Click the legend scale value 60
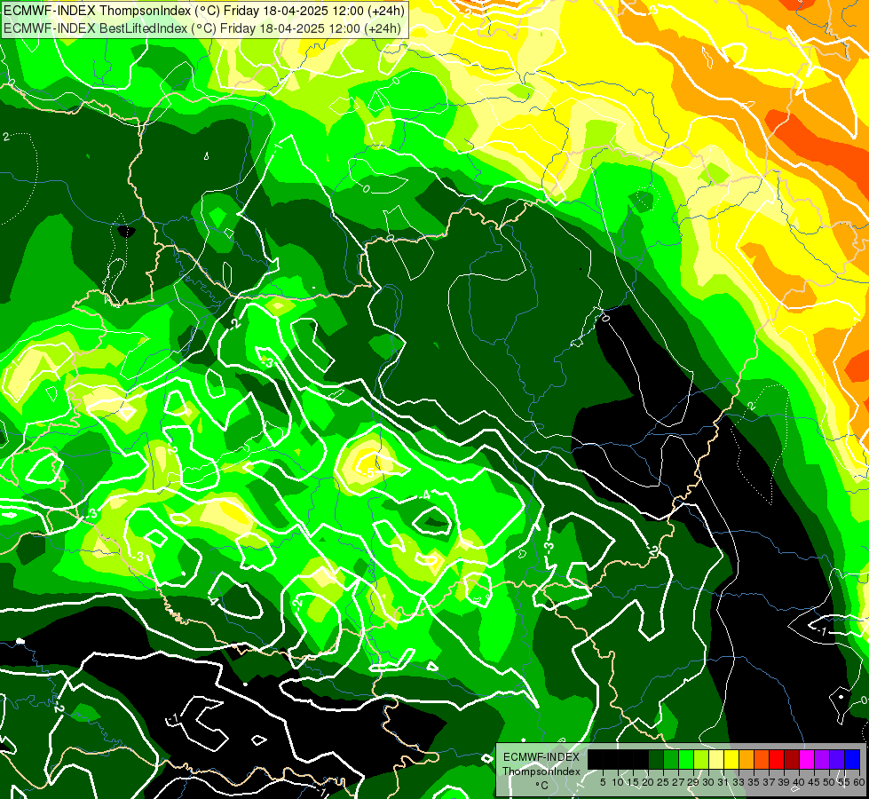The height and width of the screenshot is (799, 869). point(859,782)
